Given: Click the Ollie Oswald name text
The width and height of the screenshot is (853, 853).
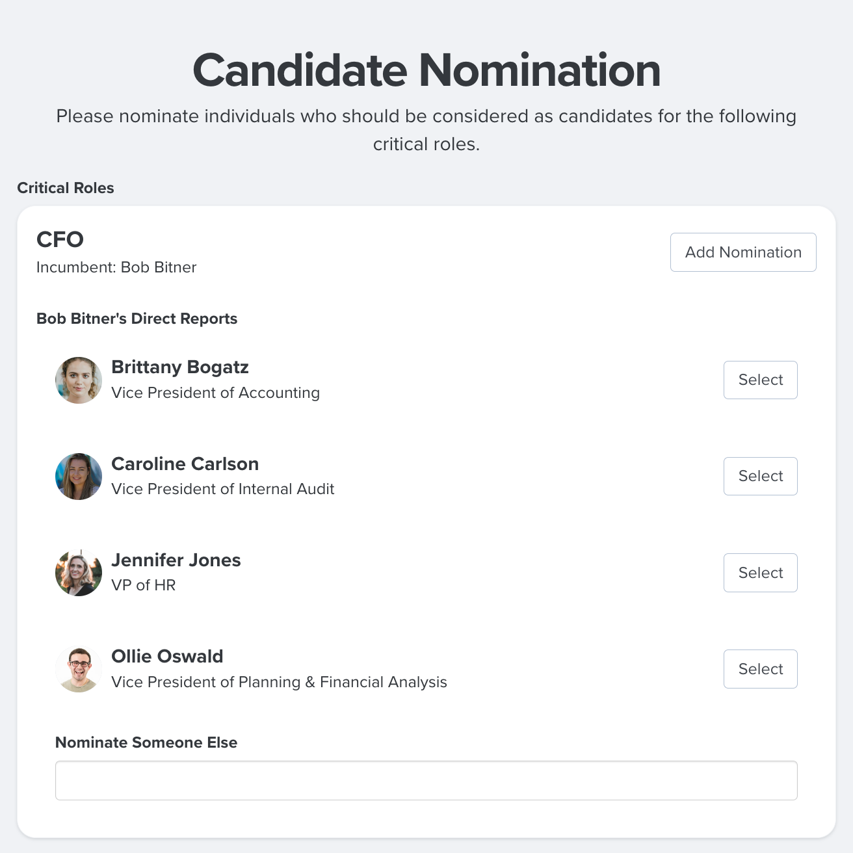Looking at the screenshot, I should pyautogui.click(x=167, y=656).
